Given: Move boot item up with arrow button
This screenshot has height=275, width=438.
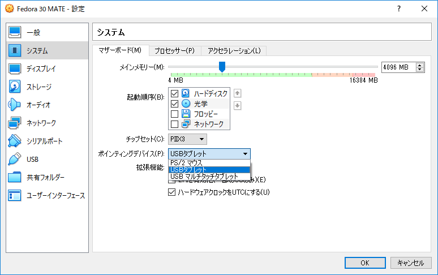Looking at the screenshot, I should [238, 93].
